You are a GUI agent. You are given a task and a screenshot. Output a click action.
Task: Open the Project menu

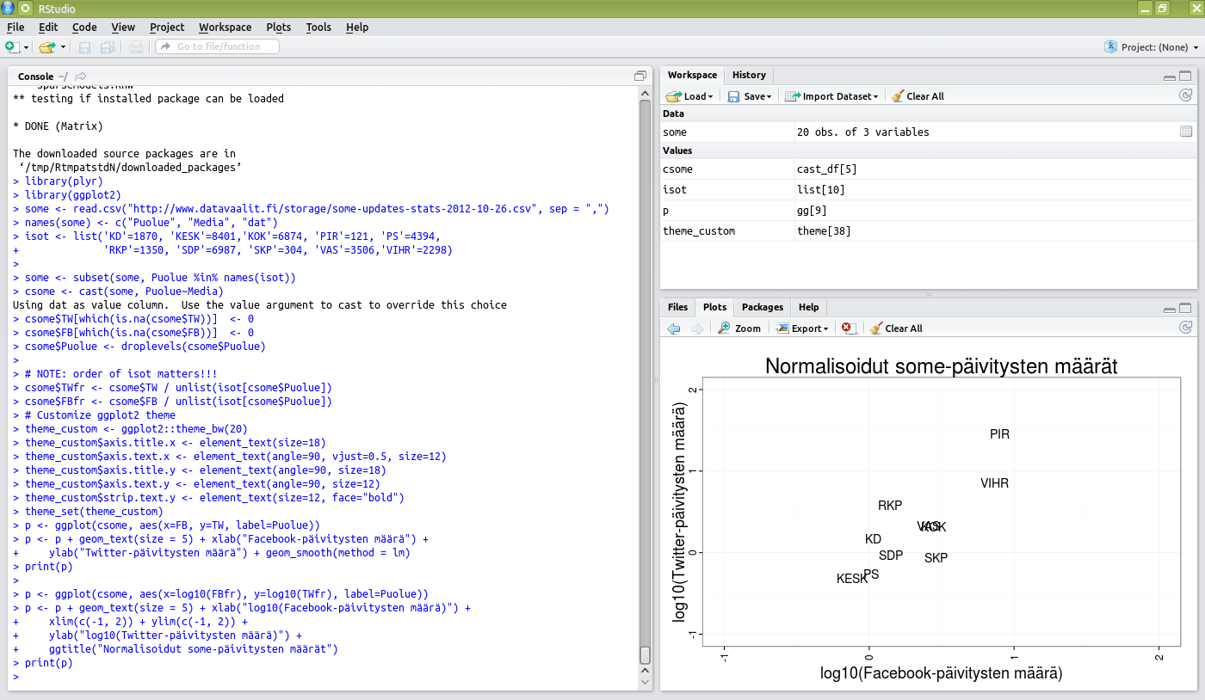click(x=167, y=27)
